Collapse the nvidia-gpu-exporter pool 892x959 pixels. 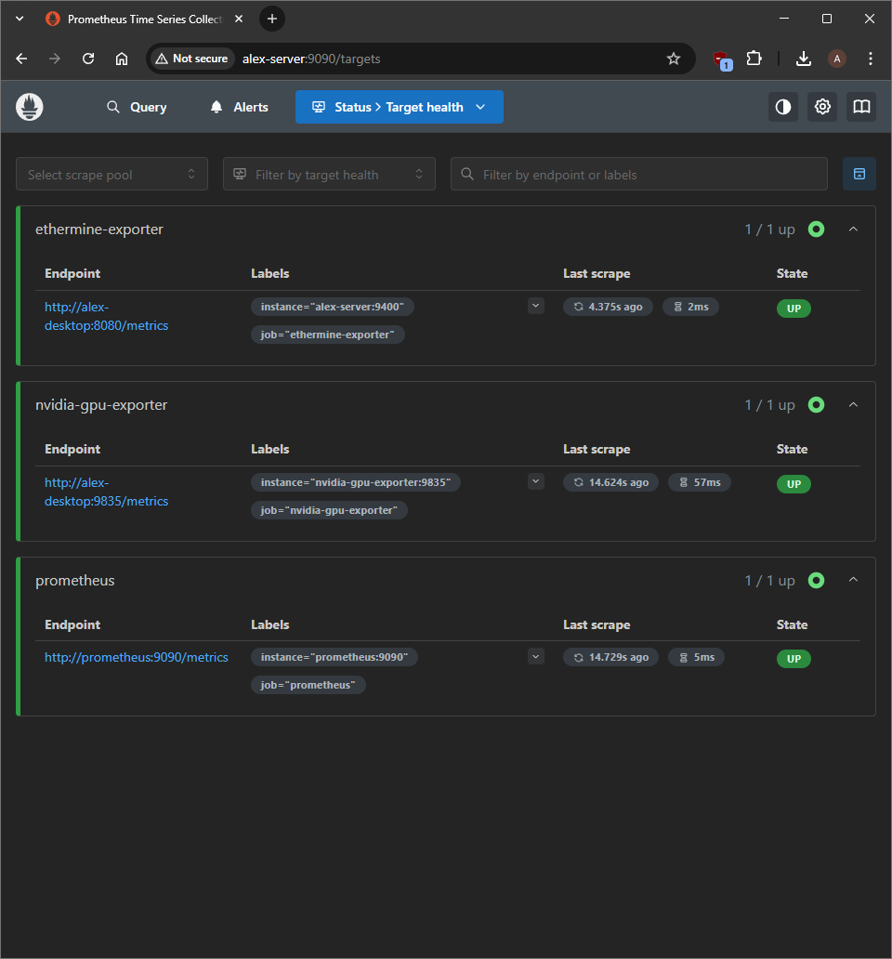pyautogui.click(x=854, y=405)
